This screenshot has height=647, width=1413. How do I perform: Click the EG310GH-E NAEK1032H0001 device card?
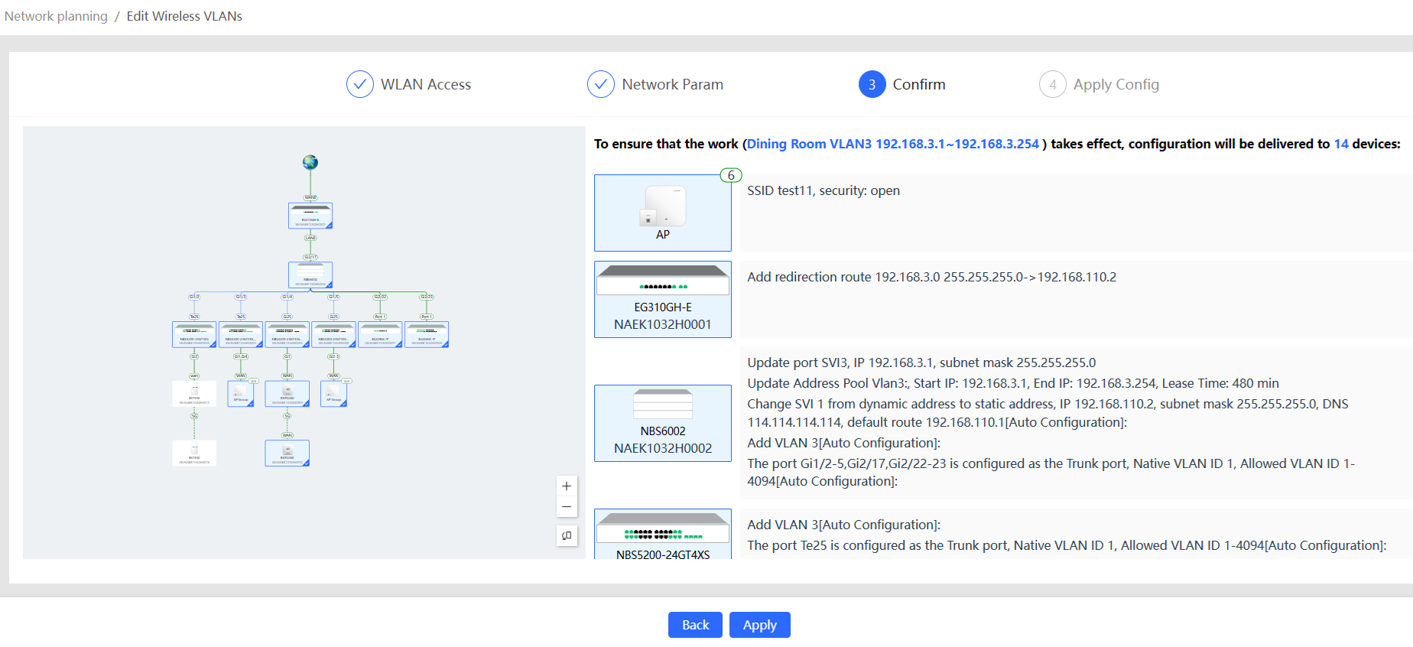662,299
